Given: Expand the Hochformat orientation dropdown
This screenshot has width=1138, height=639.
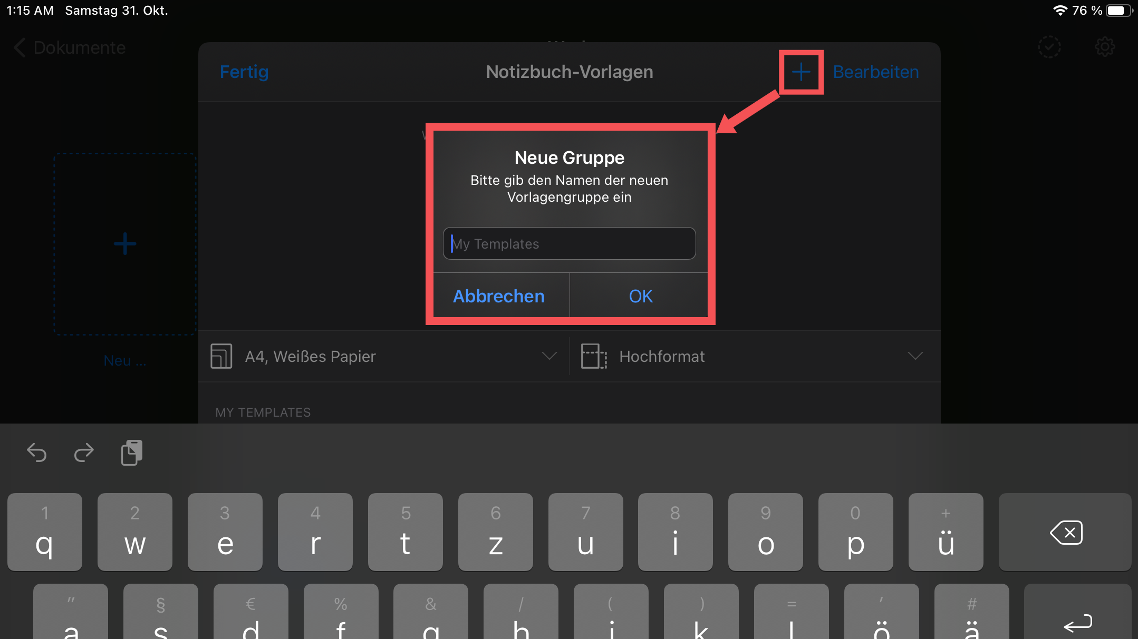Looking at the screenshot, I should [915, 356].
